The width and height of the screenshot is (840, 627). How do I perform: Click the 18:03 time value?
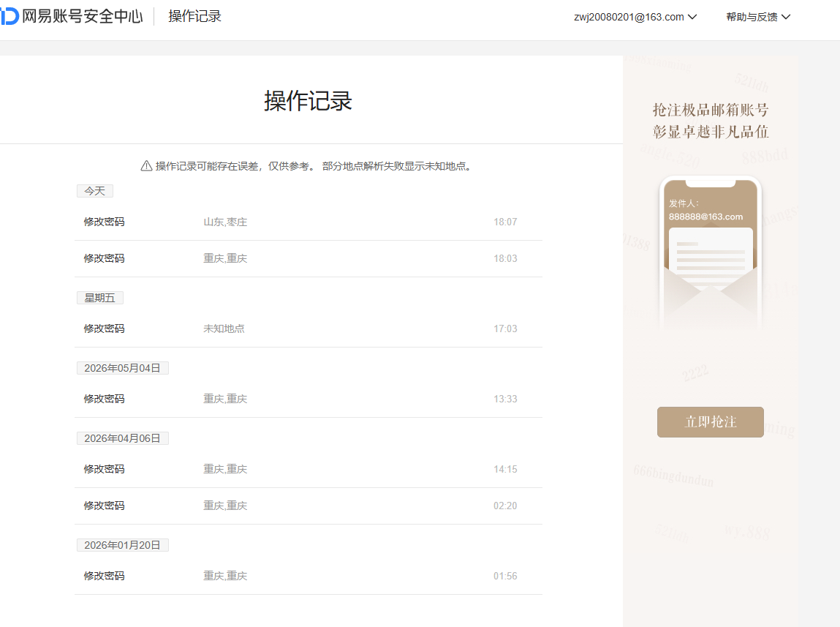tap(505, 258)
